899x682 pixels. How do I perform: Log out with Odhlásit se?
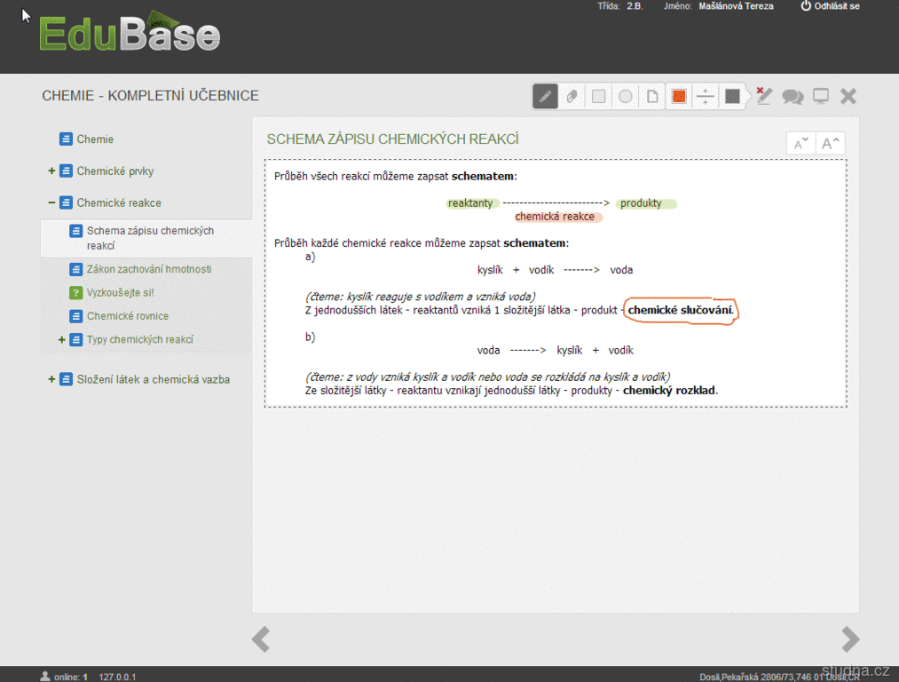point(830,6)
